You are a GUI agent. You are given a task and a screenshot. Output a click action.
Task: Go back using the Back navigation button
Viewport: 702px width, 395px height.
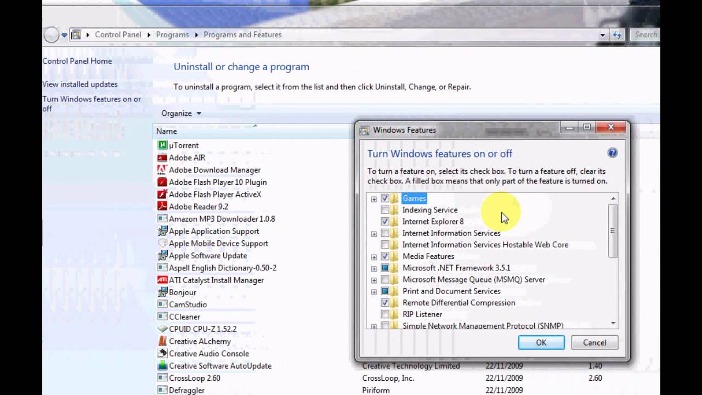[x=51, y=35]
